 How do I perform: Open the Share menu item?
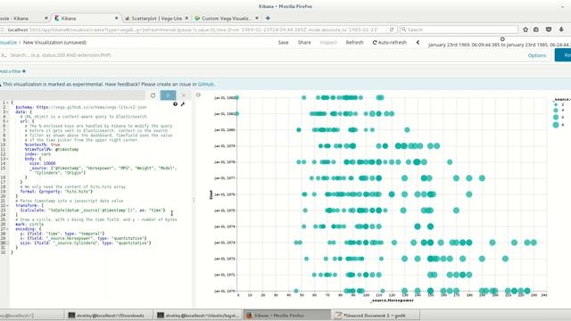pyautogui.click(x=304, y=43)
